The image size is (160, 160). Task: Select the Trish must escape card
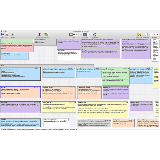(59, 93)
